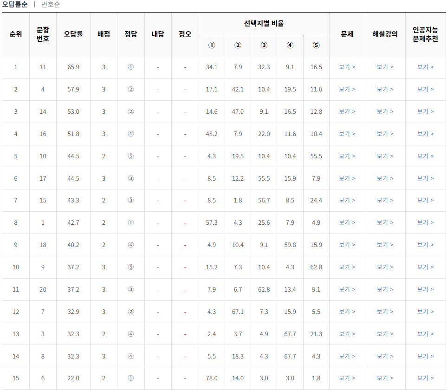Open 인공지능 문제추천 for question 16
Viewport: 447px width, 391px height.
426,134
